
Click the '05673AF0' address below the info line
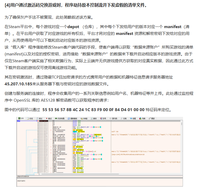pos(21,181)
